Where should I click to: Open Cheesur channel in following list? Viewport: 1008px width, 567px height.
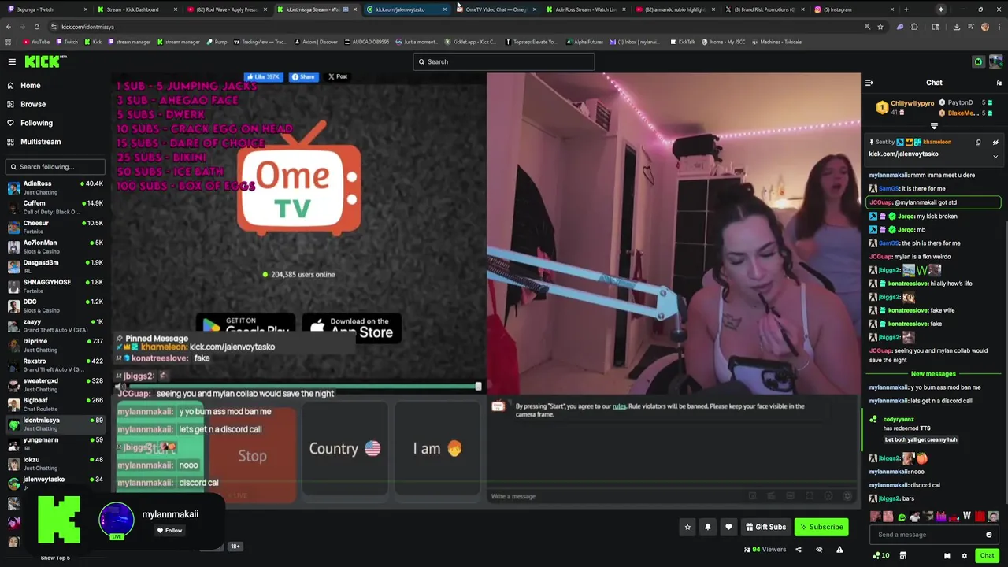pyautogui.click(x=54, y=227)
